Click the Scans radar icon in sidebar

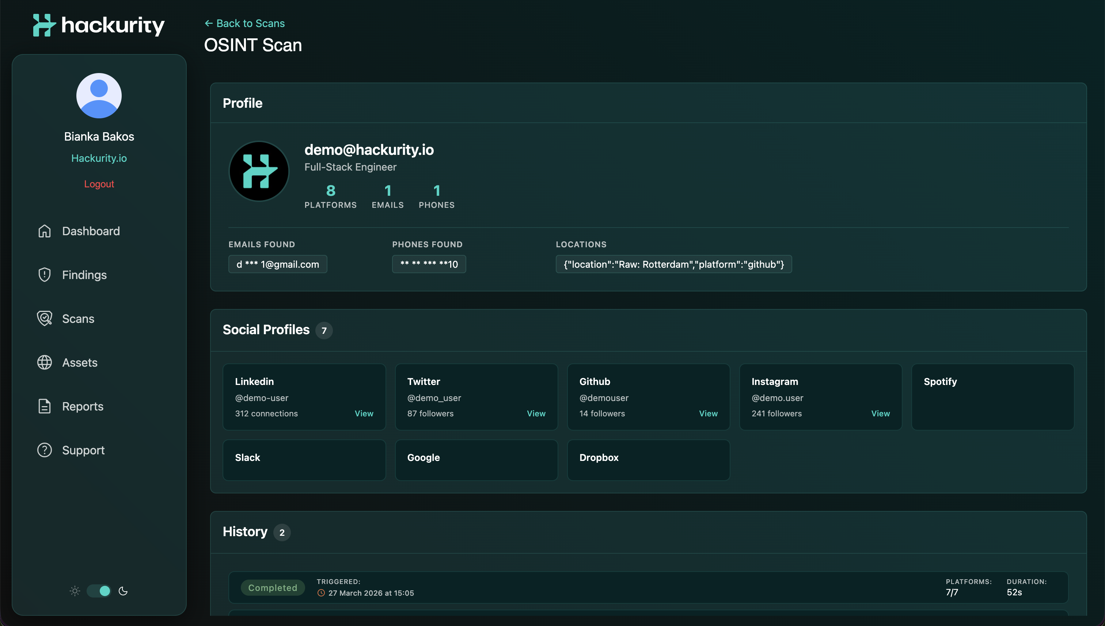[x=44, y=318]
